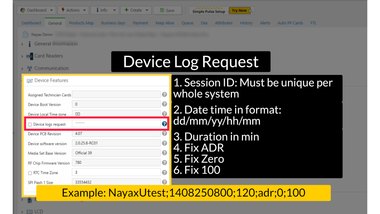Click help icon for Device software version
The height and width of the screenshot is (214, 380).
pos(164,143)
